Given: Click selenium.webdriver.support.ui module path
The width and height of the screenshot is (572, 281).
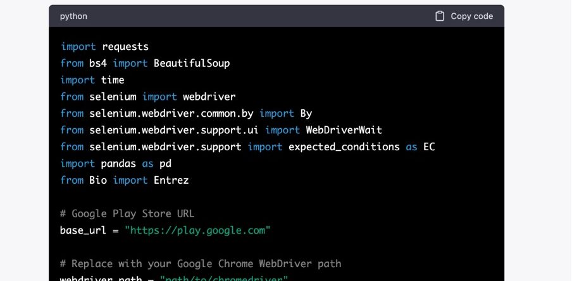Looking at the screenshot, I should (x=174, y=130).
